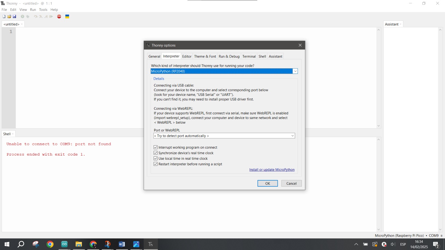The image size is (445, 250).
Task: Open Windows search from the taskbar
Action: (x=21, y=244)
